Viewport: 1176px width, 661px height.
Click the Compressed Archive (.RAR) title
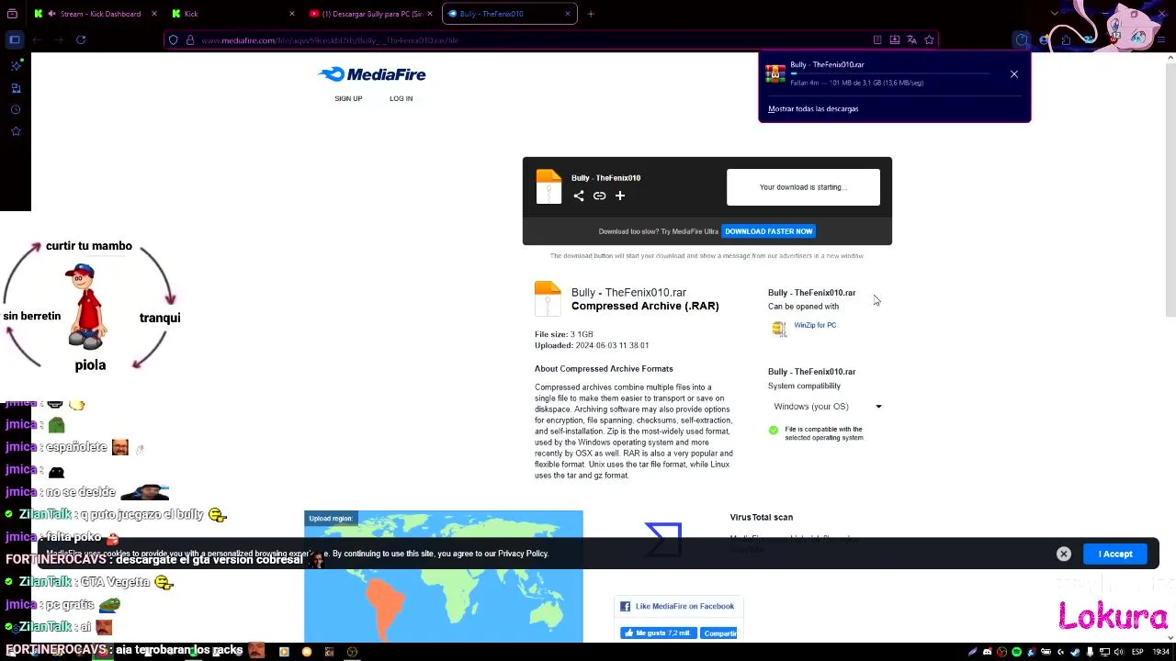point(645,306)
